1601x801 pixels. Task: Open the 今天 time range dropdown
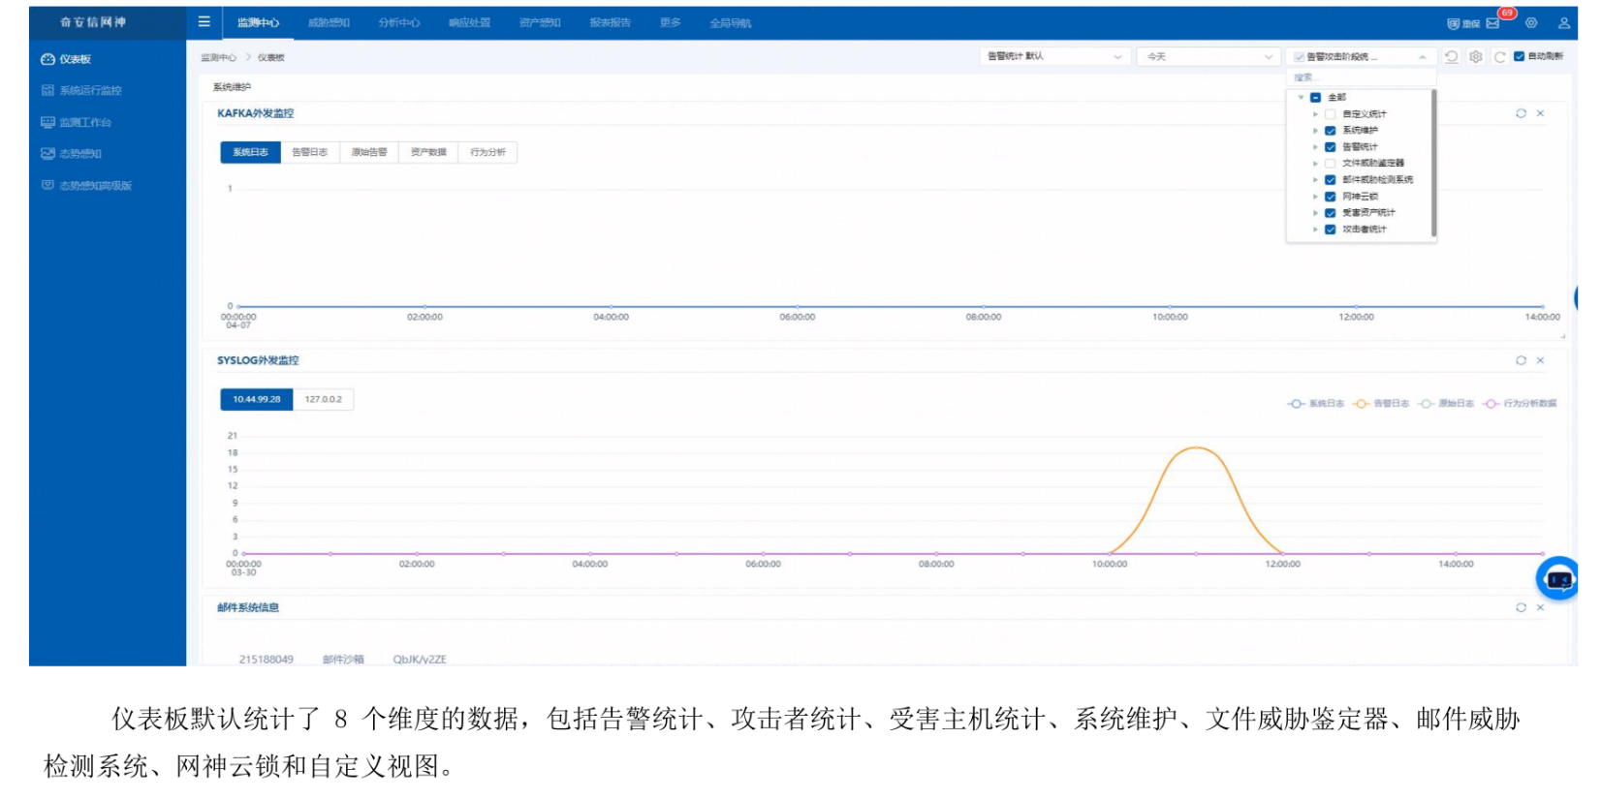[1208, 57]
